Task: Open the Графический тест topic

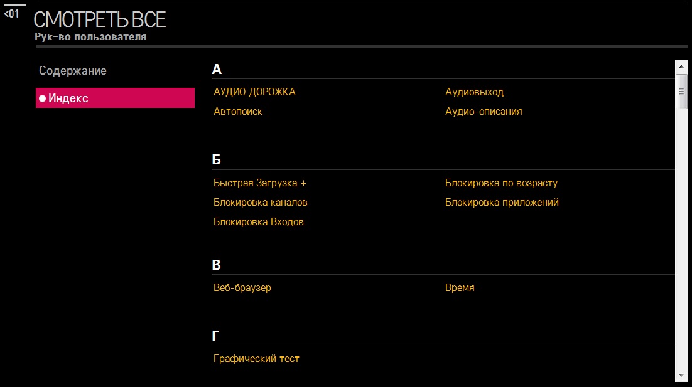Action: click(x=256, y=359)
